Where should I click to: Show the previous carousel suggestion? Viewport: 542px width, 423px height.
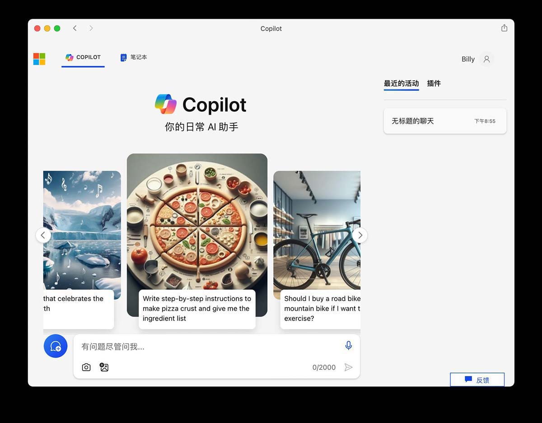(43, 235)
